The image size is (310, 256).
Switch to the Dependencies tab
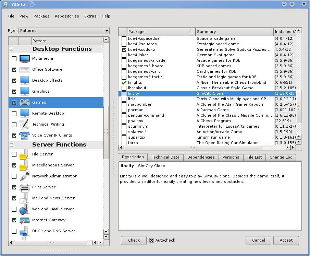tap(201, 157)
